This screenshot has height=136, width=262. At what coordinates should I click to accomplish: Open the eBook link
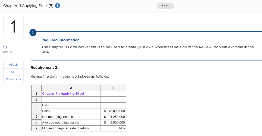[x=13, y=65]
